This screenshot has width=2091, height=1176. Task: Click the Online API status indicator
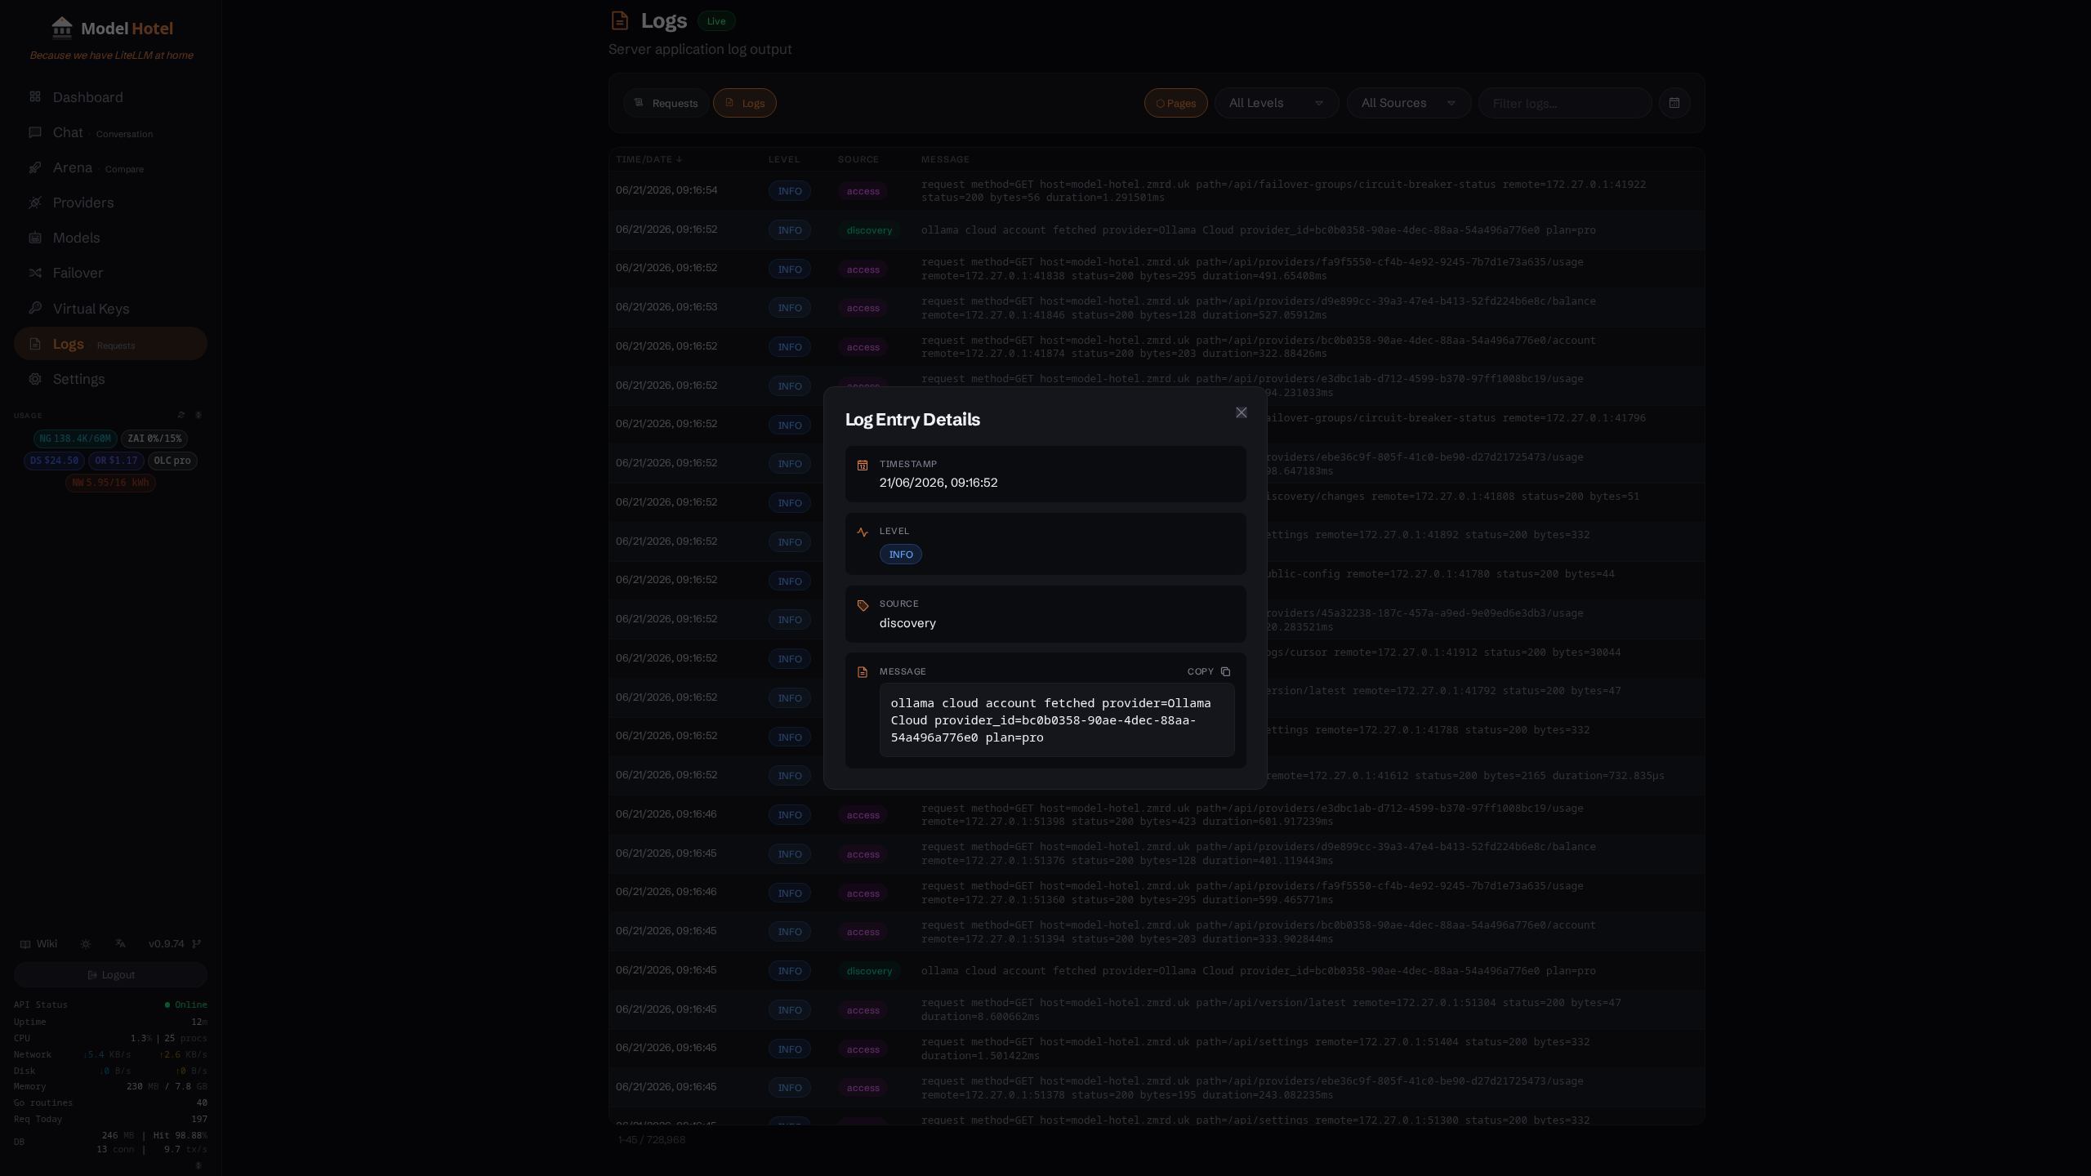(186, 1005)
